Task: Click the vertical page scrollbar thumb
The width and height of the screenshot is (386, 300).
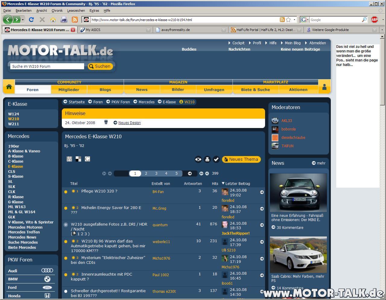Action: [382, 72]
